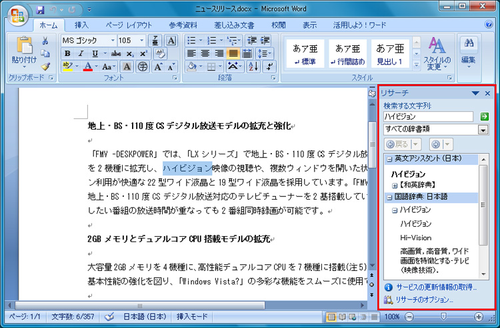Close the リサーチ pane

coord(487,93)
